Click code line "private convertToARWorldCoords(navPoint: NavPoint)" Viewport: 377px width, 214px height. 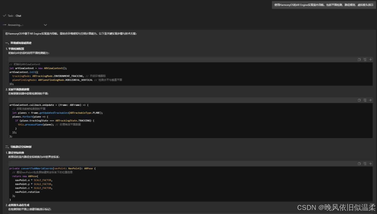click(x=53, y=169)
